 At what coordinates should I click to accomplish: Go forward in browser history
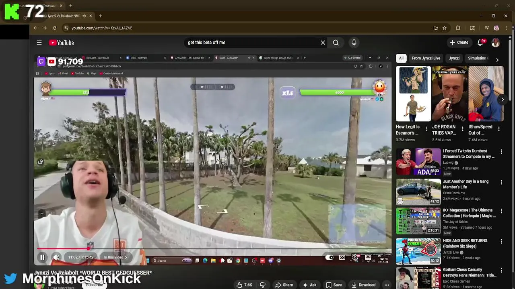coord(45,28)
